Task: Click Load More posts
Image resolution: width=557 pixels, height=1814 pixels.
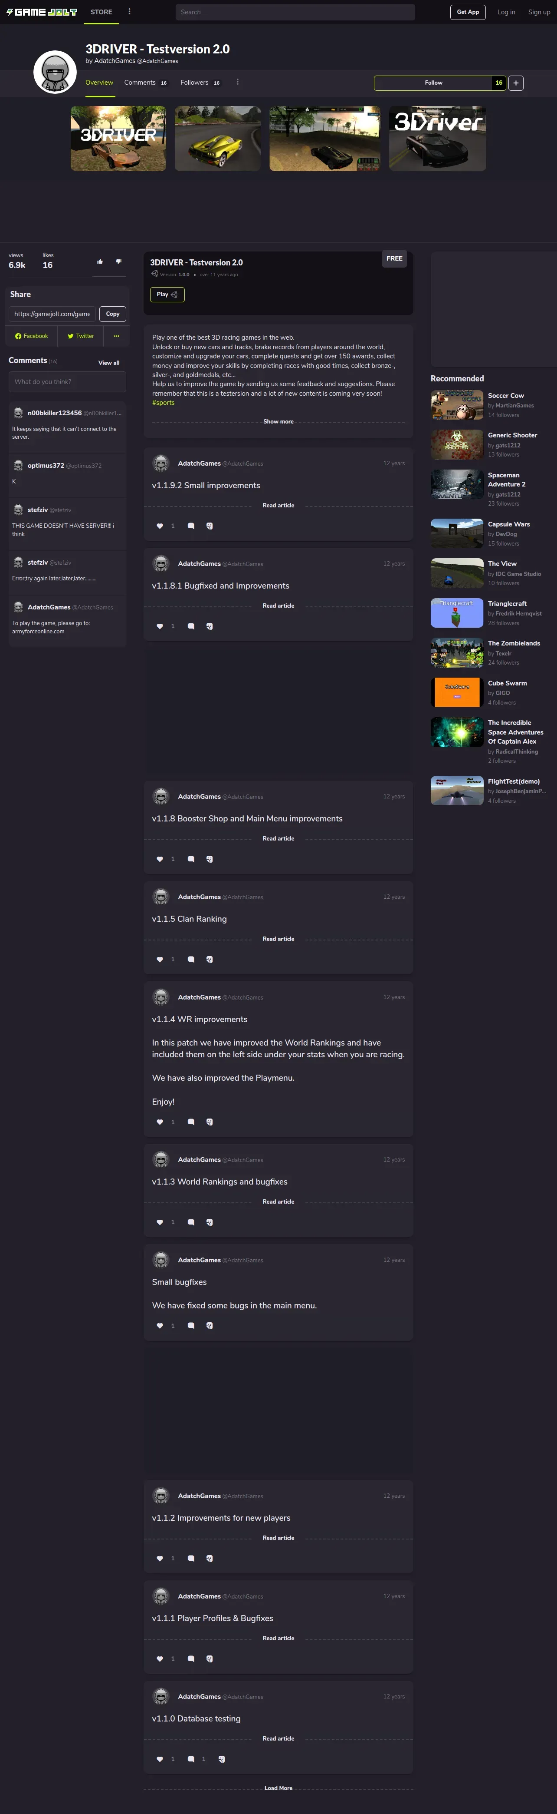Action: coord(278,1788)
